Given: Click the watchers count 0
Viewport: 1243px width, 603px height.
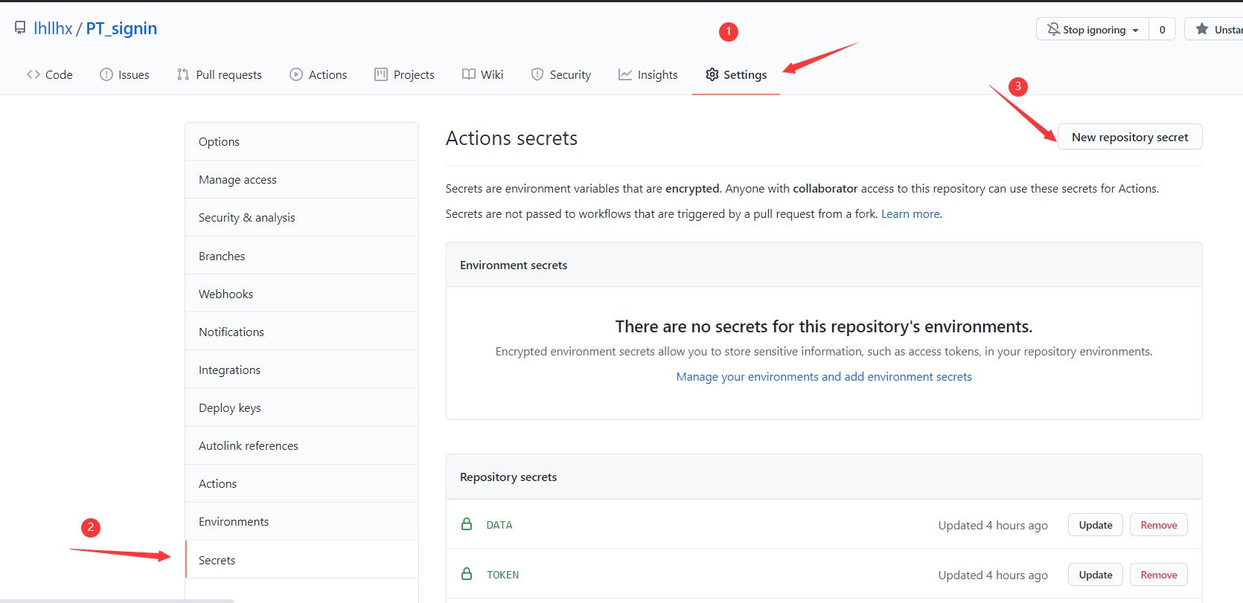Looking at the screenshot, I should 1162,29.
